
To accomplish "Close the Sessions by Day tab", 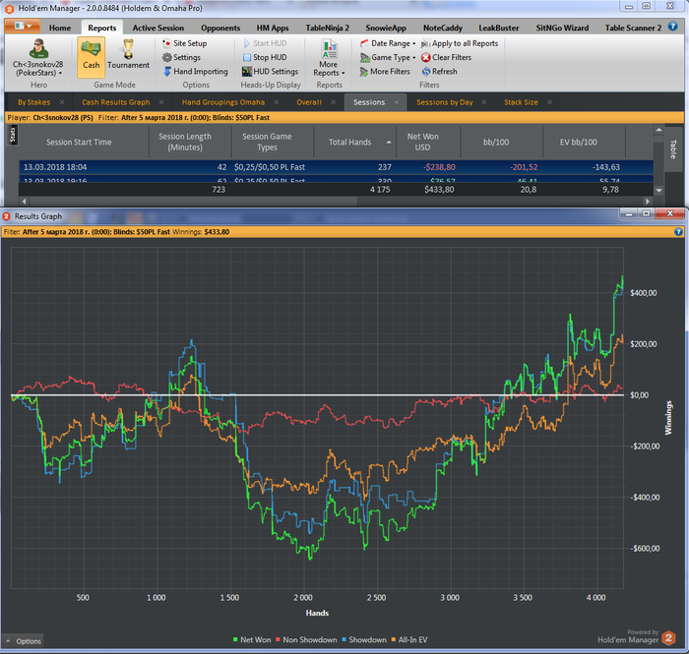I will click(484, 102).
